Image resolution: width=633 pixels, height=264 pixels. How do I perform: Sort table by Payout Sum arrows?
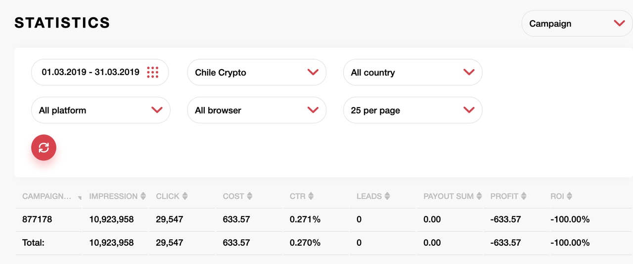tap(479, 196)
